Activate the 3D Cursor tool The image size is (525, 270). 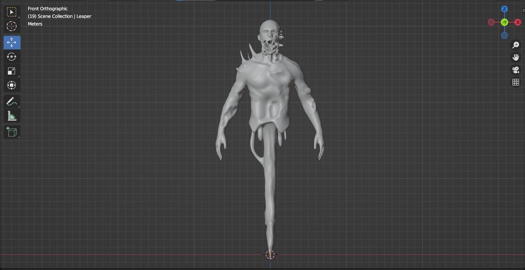pyautogui.click(x=12, y=27)
